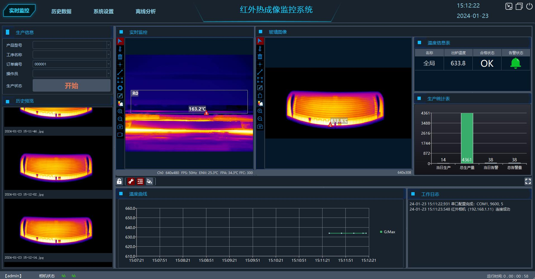
Task: Click the fullscreen expand icon
Action: 528,182
